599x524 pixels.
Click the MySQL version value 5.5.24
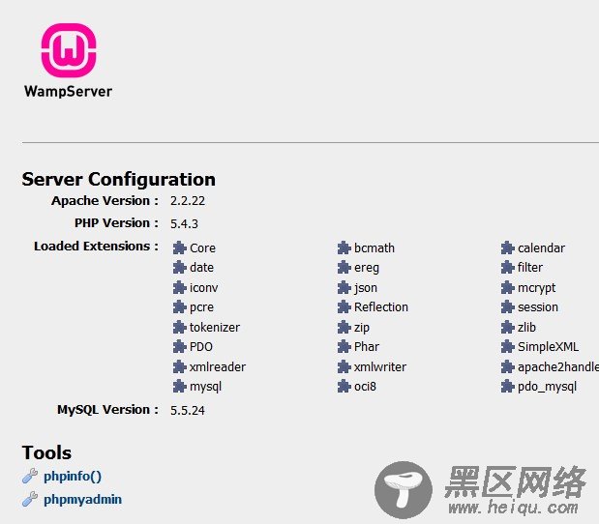click(x=188, y=410)
